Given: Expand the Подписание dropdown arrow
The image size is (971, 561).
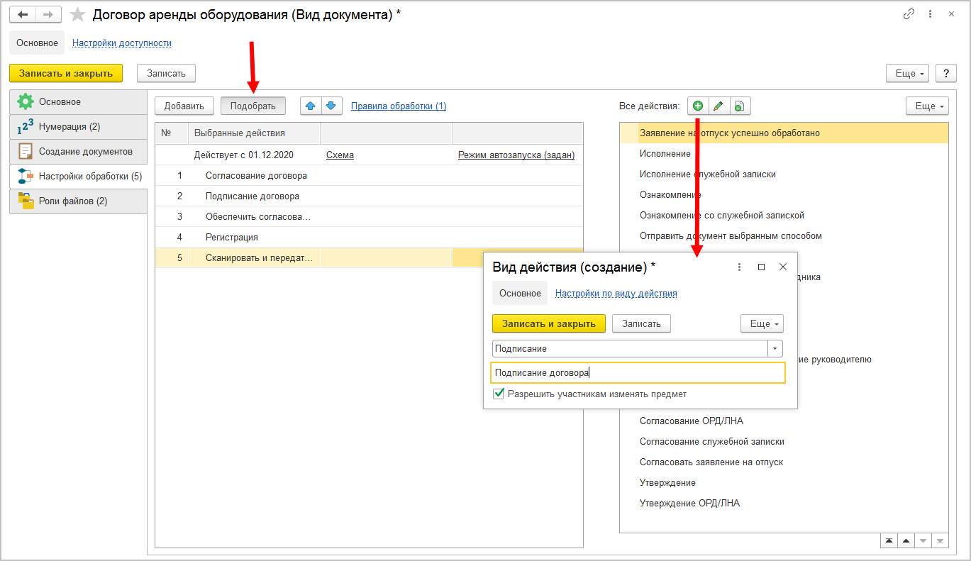Looking at the screenshot, I should [775, 348].
